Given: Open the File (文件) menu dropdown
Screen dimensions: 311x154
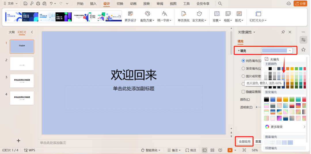Looking at the screenshot, I should pos(11,3).
